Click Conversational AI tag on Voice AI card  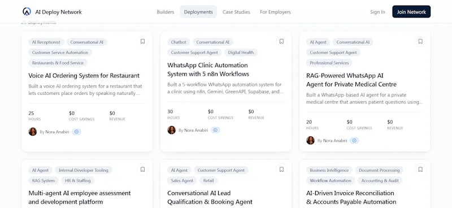(87, 42)
